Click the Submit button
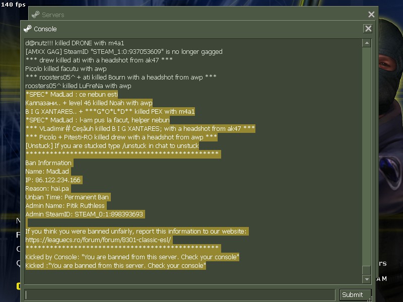403x302 pixels. tap(355, 294)
